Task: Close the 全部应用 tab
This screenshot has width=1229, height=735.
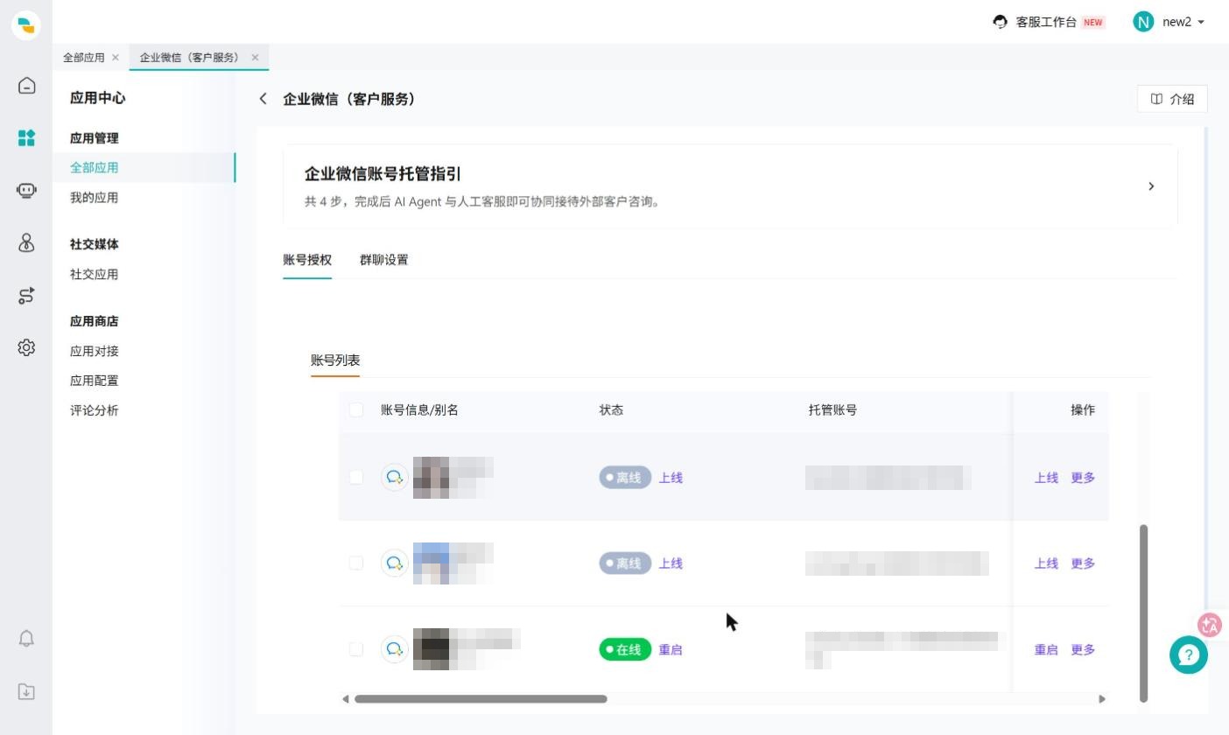Action: [116, 58]
